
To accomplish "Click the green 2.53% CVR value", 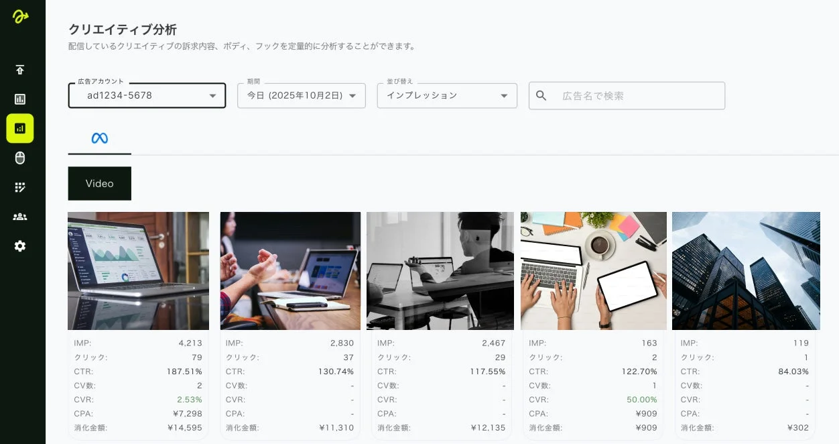I will [191, 400].
